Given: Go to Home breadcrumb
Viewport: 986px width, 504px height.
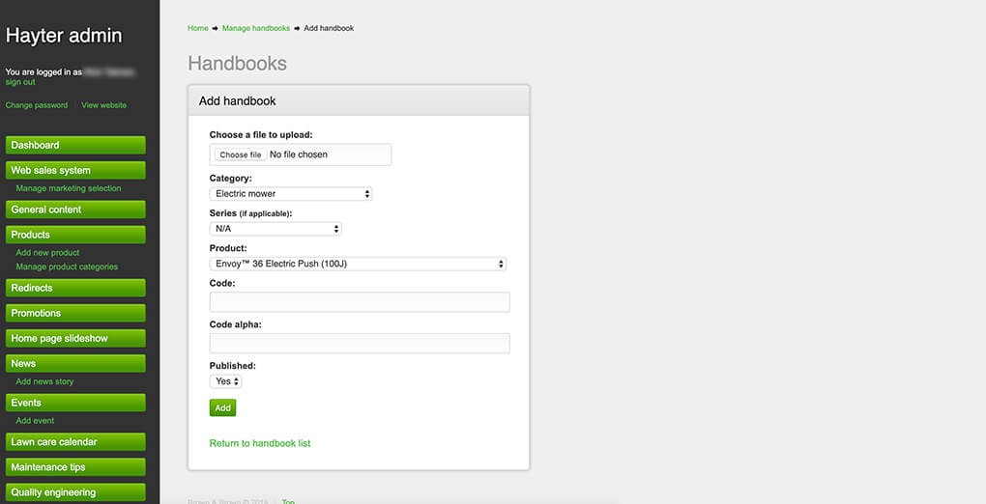Looking at the screenshot, I should pos(197,28).
